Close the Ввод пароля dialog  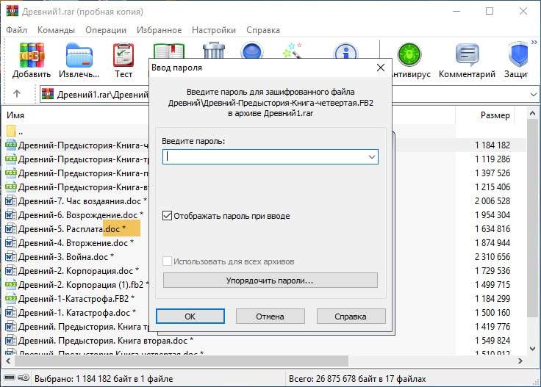pos(381,68)
